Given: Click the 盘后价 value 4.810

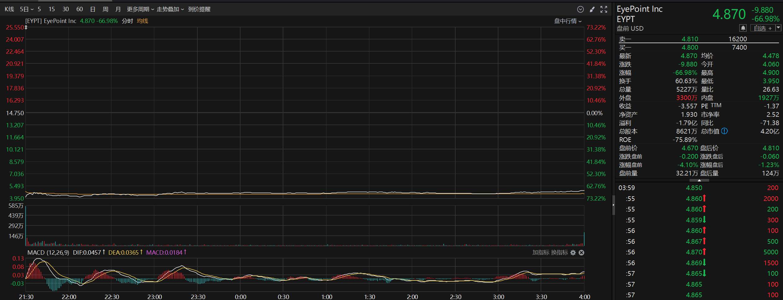Looking at the screenshot, I should click(771, 148).
